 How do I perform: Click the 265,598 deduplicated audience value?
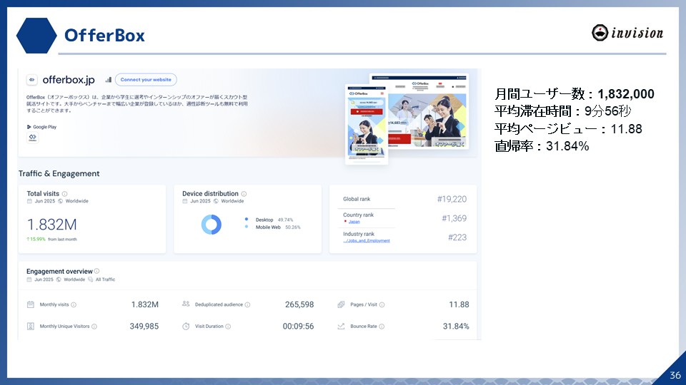pyautogui.click(x=299, y=304)
